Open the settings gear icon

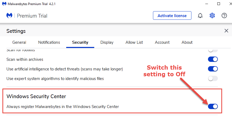[212, 16]
